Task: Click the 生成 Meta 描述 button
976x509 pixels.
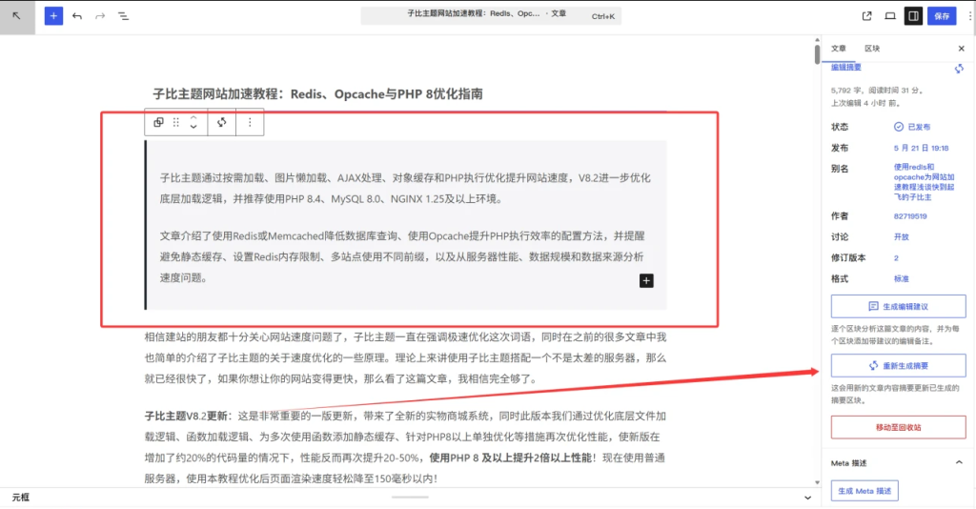Action: pos(864,491)
